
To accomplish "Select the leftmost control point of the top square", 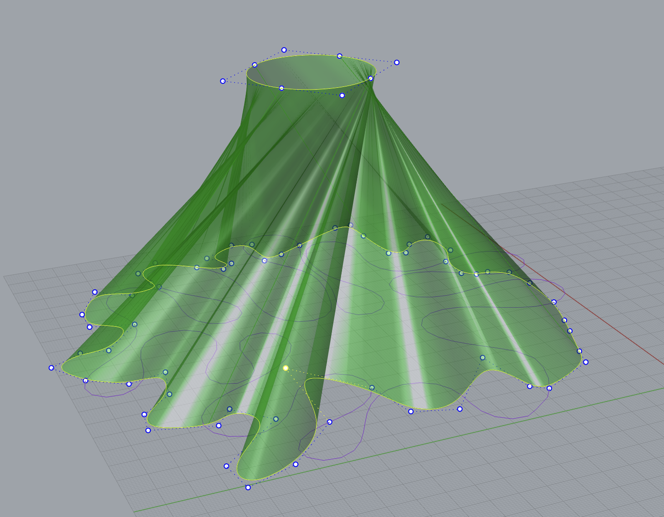I will click(223, 81).
